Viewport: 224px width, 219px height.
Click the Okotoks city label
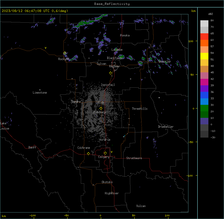(x=107, y=182)
